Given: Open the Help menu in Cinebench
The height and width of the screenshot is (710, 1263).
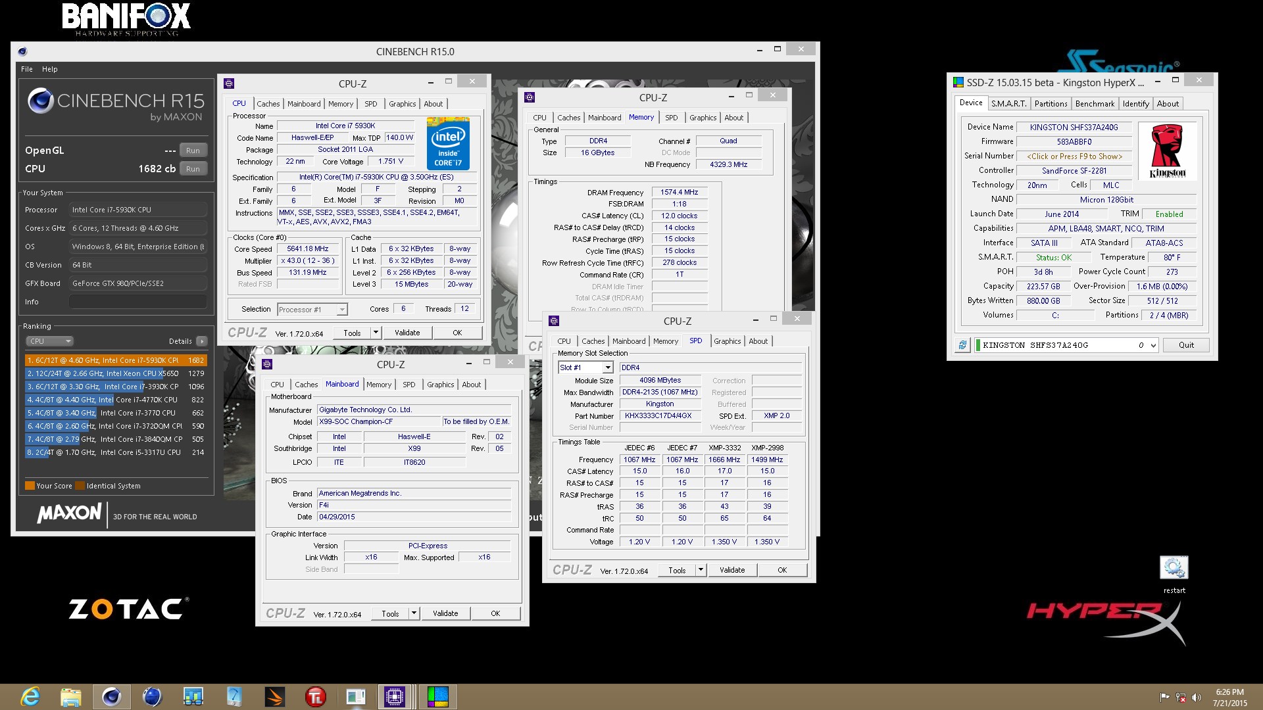Looking at the screenshot, I should pos(50,69).
